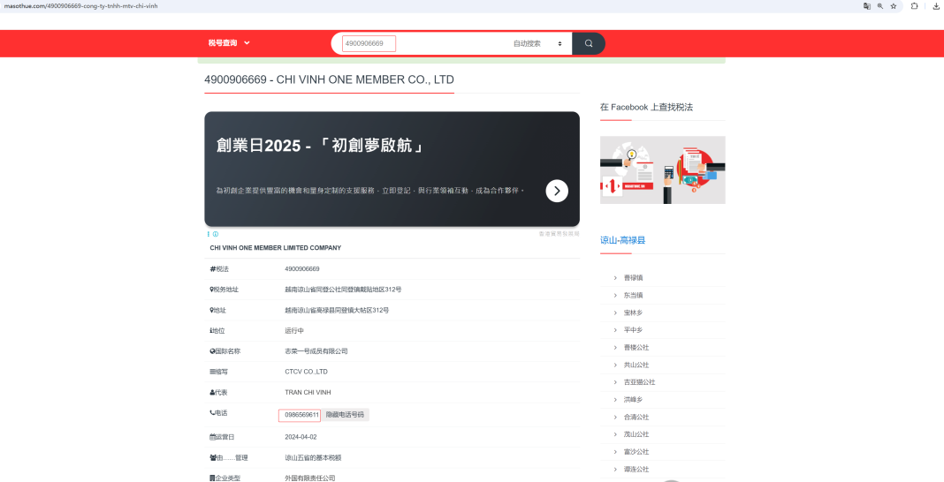Click the chevron beside 合清公社

point(615,417)
